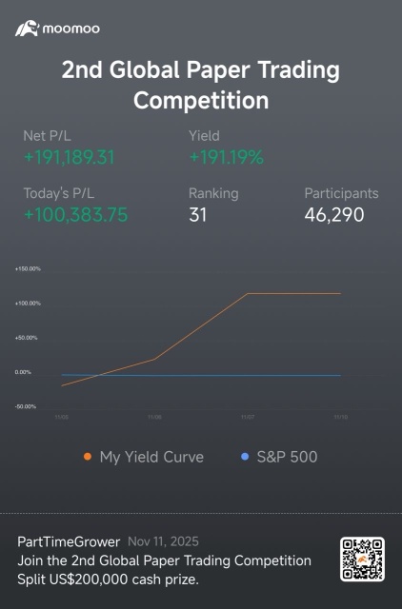Viewport: 402px width, 609px height.
Task: Click the blue S&P 500 legend dot
Action: coord(245,457)
